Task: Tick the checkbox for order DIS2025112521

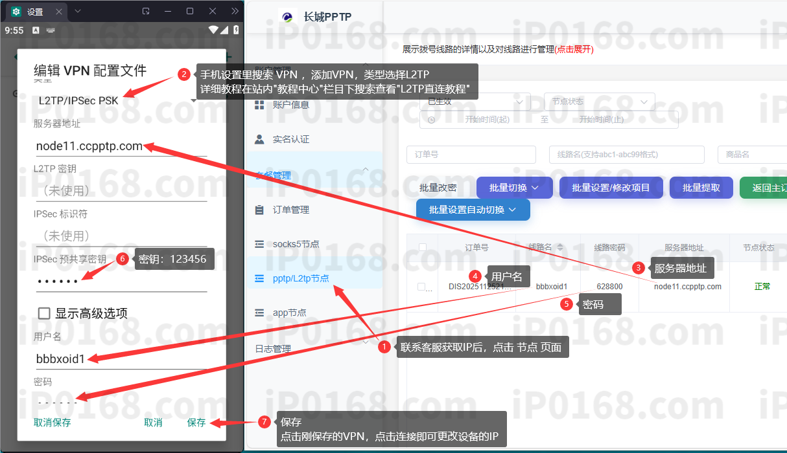Action: [421, 287]
